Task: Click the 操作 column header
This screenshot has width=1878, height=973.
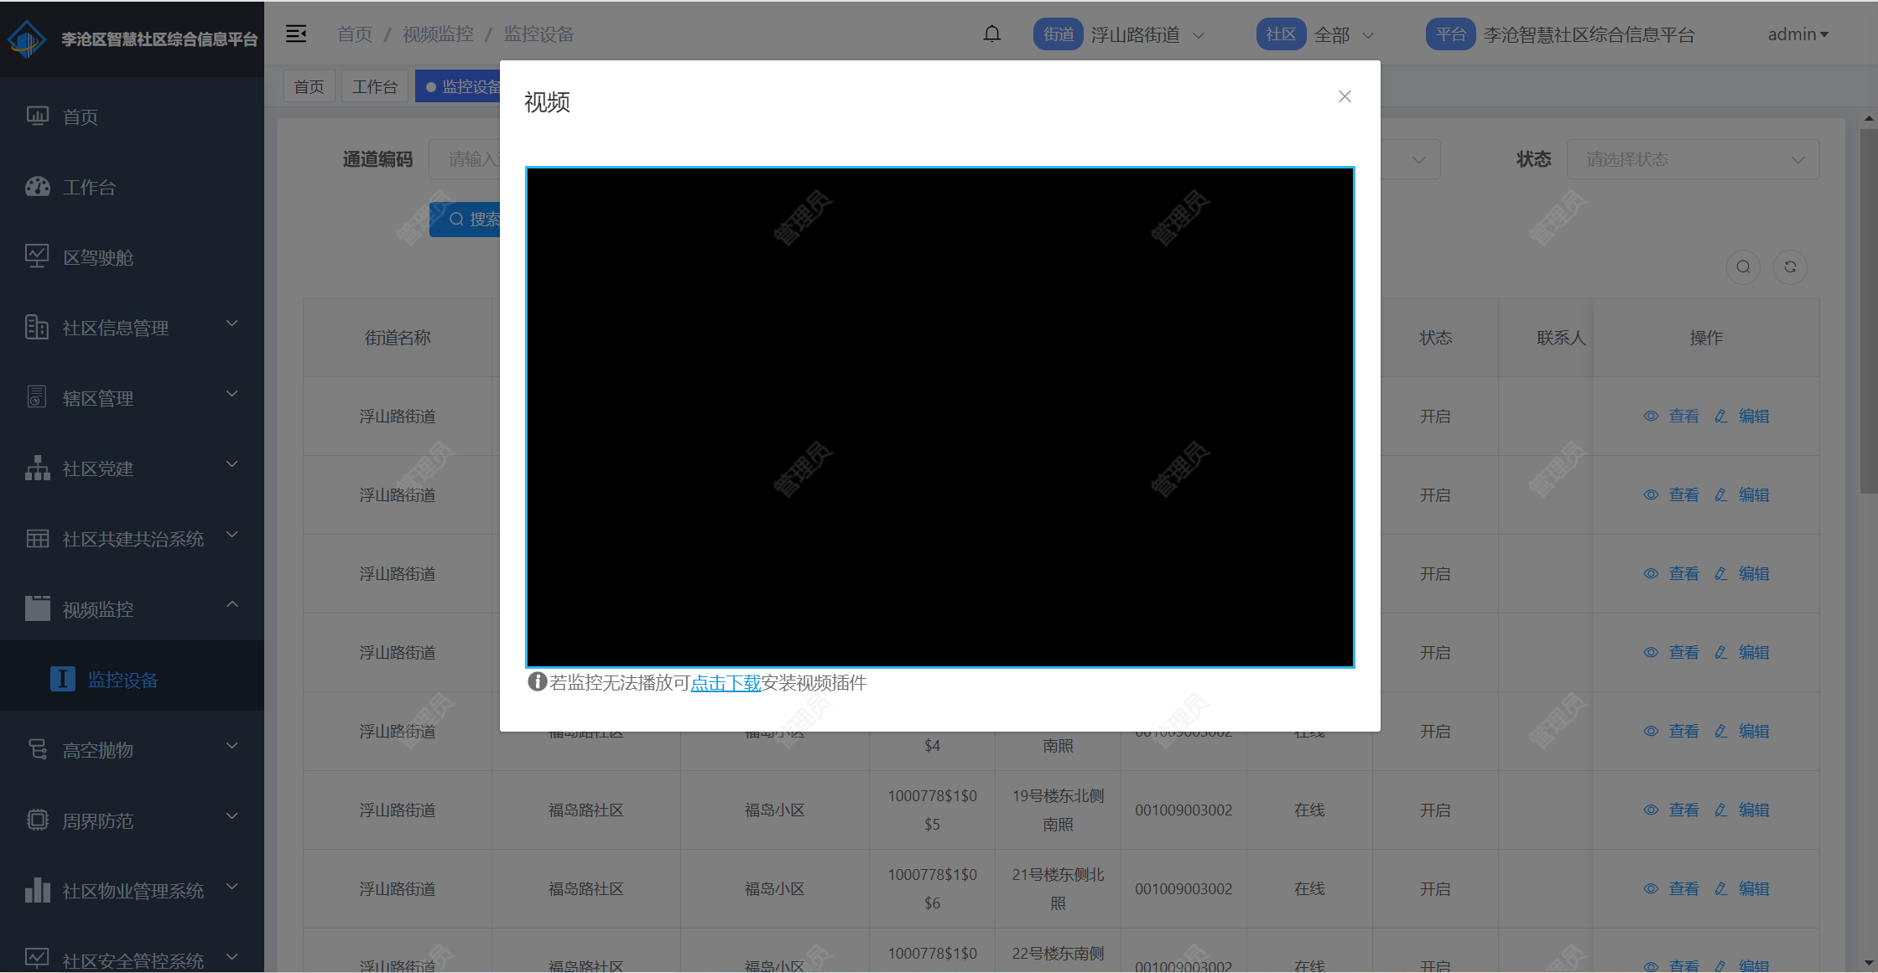Action: point(1706,338)
